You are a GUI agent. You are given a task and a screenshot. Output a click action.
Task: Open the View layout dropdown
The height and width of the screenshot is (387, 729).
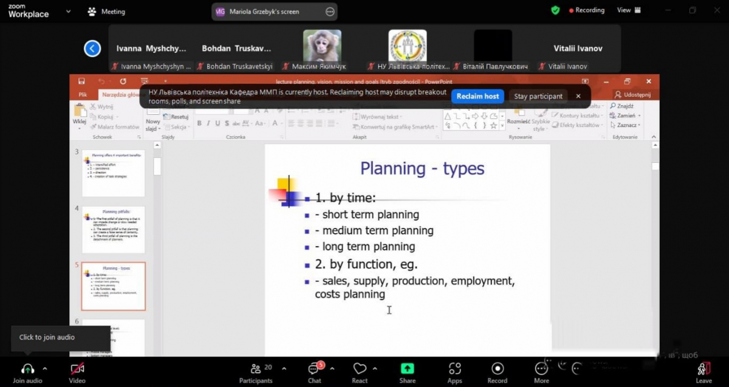point(628,10)
